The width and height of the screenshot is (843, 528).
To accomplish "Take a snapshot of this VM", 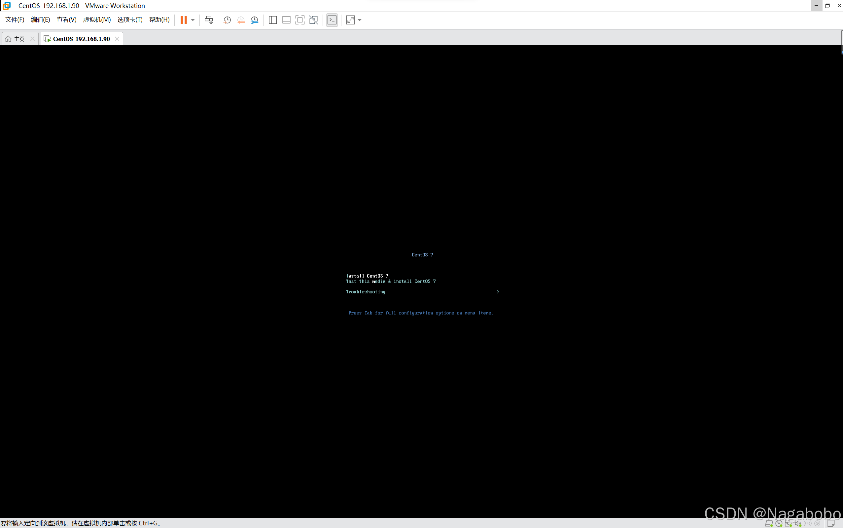I will (x=227, y=20).
